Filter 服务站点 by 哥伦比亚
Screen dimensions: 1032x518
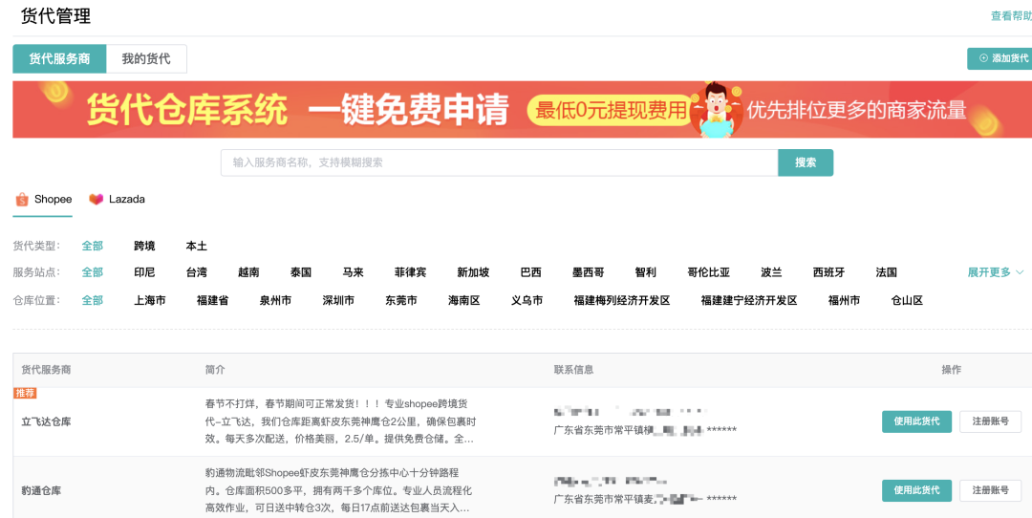coord(709,272)
